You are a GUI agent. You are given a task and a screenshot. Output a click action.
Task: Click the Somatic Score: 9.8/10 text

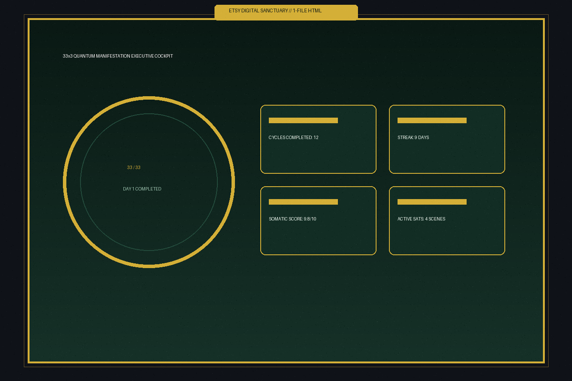coord(293,219)
